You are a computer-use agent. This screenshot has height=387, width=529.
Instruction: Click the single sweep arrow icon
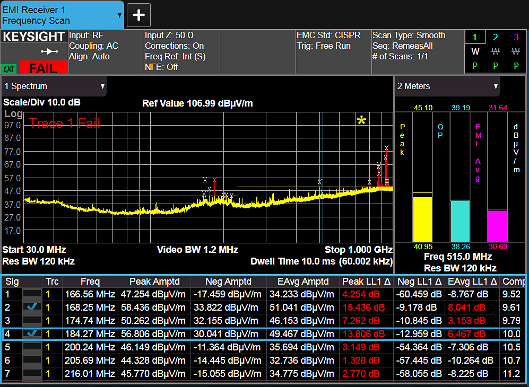(x=49, y=51)
